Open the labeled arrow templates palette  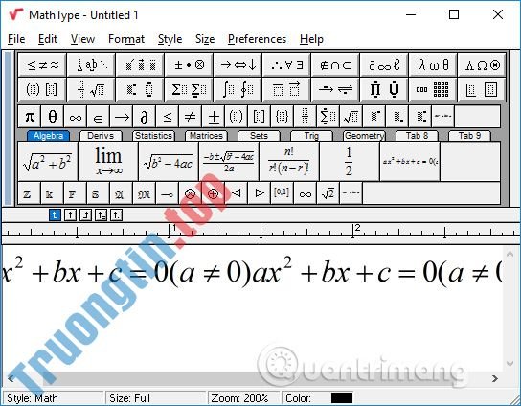tap(335, 89)
